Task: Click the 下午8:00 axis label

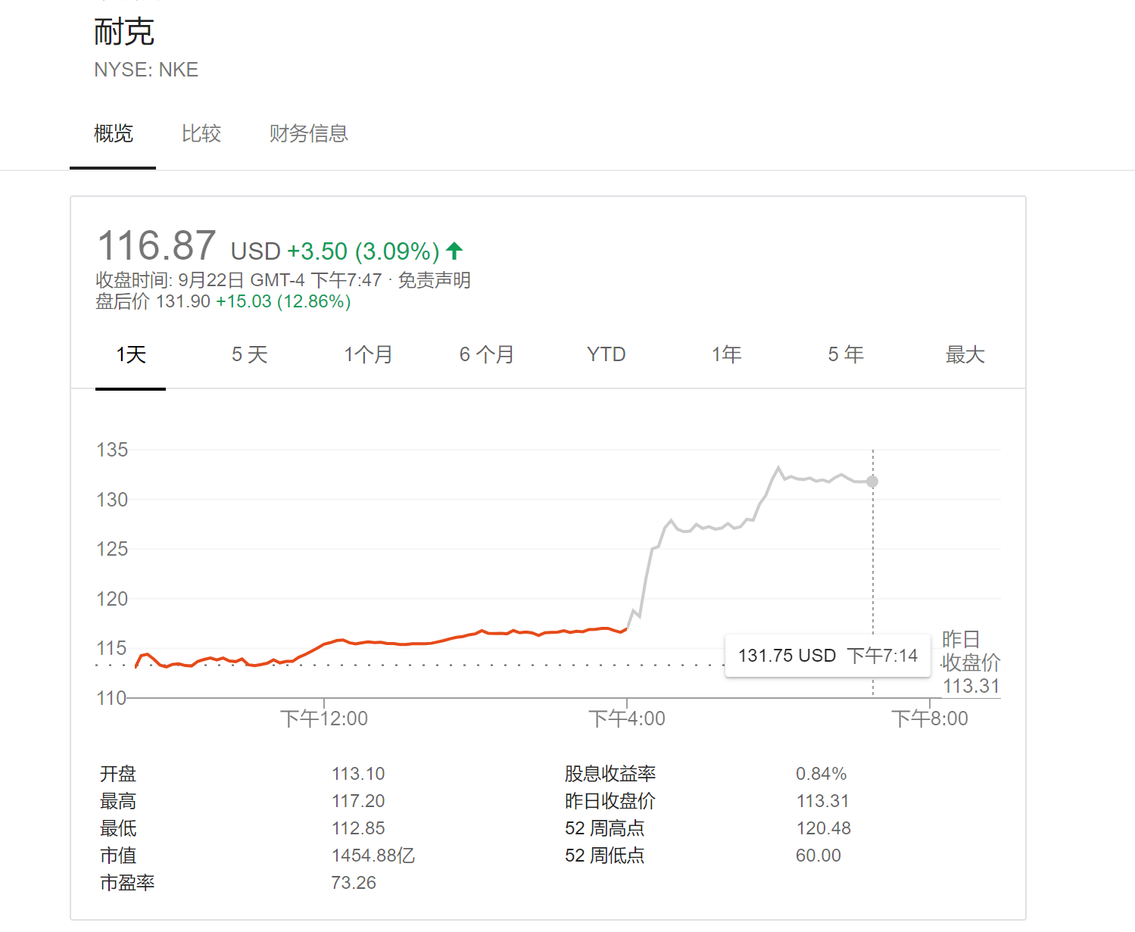Action: 930,718
